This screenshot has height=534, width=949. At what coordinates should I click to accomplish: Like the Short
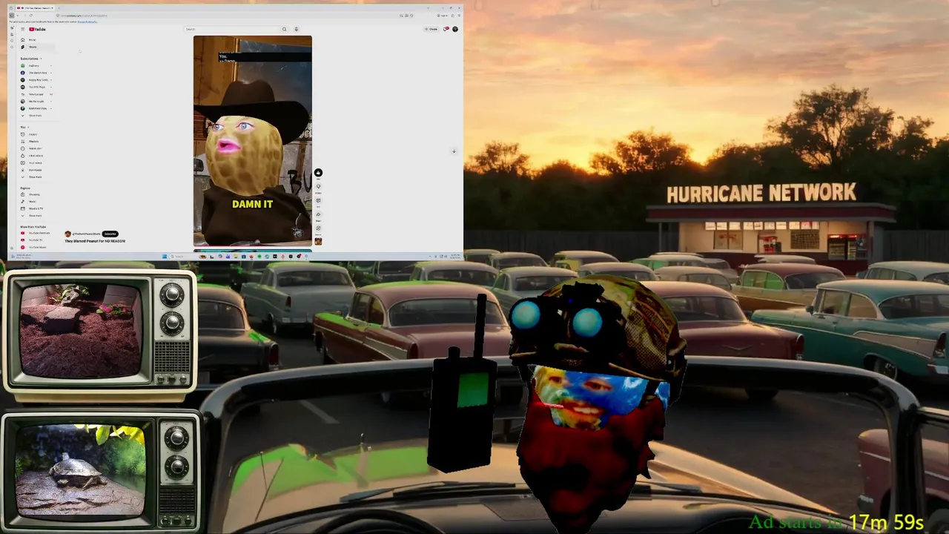pos(318,173)
